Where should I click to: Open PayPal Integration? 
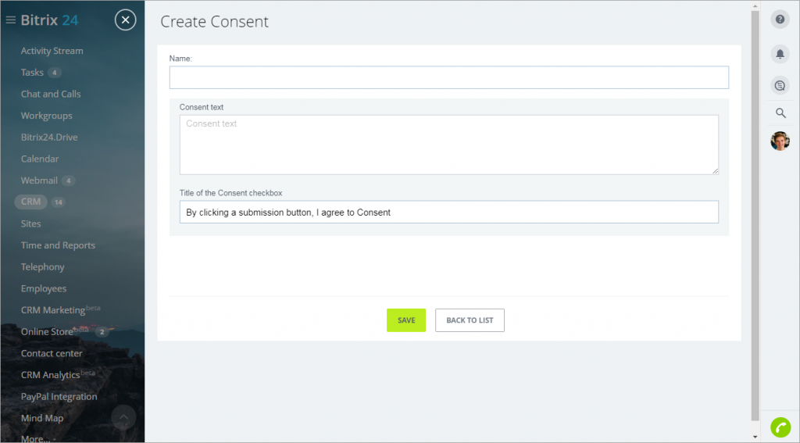click(59, 397)
